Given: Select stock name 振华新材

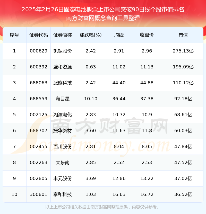Looking at the screenshot, I should pos(63,131).
